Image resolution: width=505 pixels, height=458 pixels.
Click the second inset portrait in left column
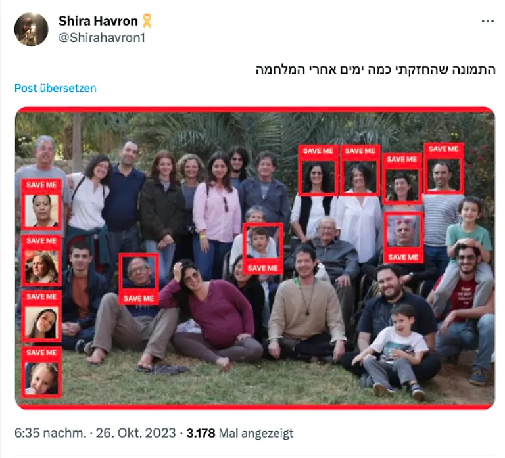41,267
